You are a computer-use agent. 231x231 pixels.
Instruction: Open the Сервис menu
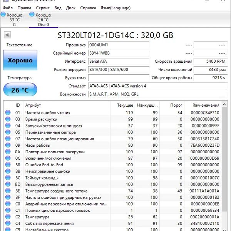point(43,8)
